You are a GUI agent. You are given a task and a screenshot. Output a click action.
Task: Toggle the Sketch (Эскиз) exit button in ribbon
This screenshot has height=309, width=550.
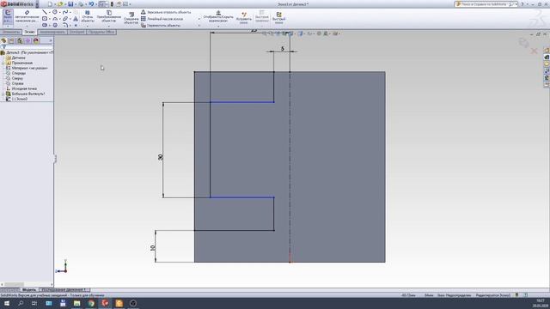point(8,16)
